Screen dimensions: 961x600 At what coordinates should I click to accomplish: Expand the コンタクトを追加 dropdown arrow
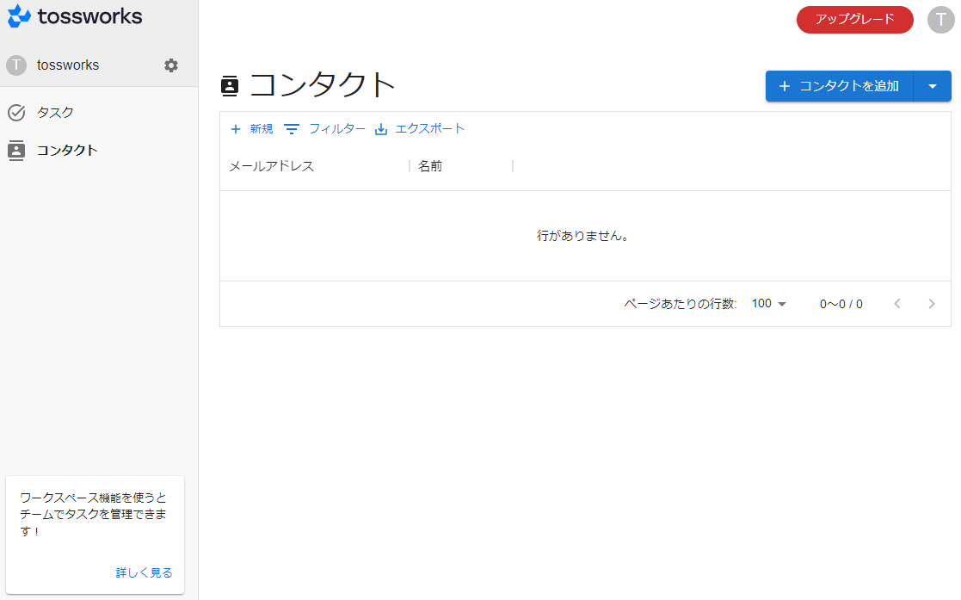coord(932,86)
